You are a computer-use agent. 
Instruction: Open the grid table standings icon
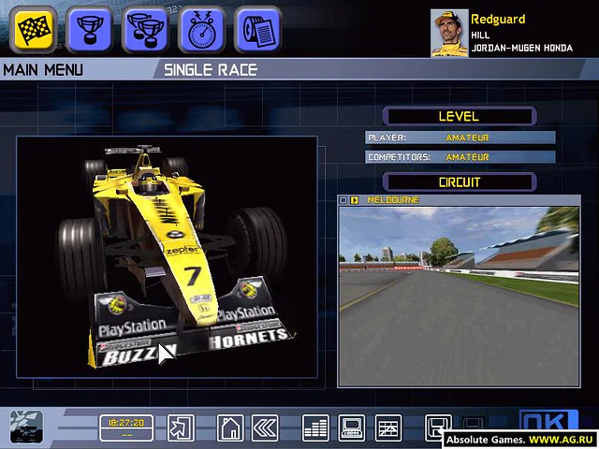click(x=388, y=427)
